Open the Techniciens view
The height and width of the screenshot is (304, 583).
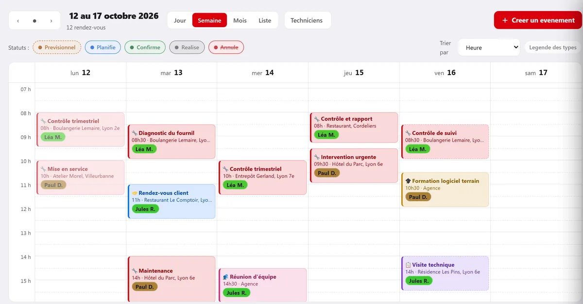coord(307,20)
